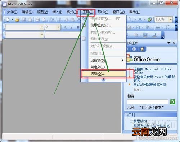Viewport: 180px width, 142px height.
Task: Open the line ends dropdown arrow
Action: coord(172,27)
